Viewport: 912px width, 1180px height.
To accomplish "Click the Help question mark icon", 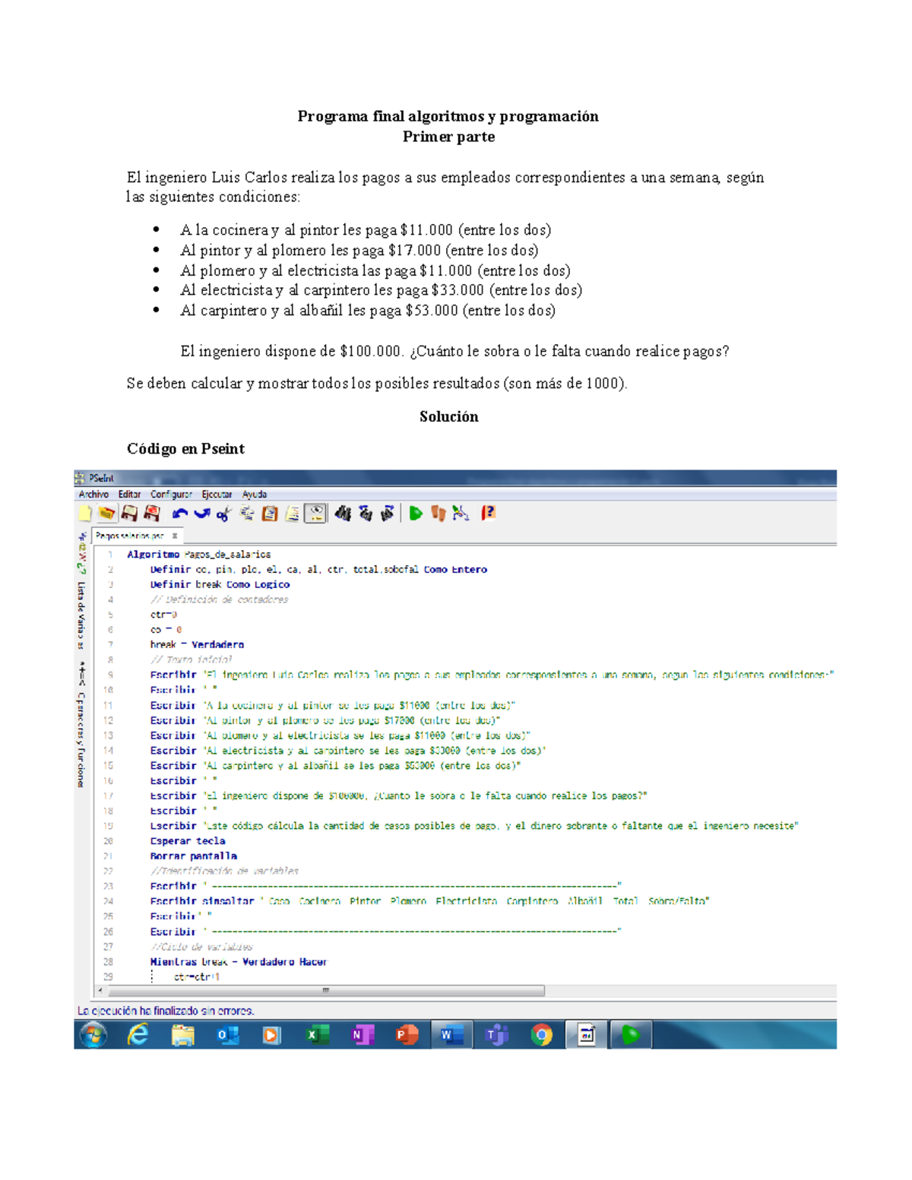I will [488, 514].
